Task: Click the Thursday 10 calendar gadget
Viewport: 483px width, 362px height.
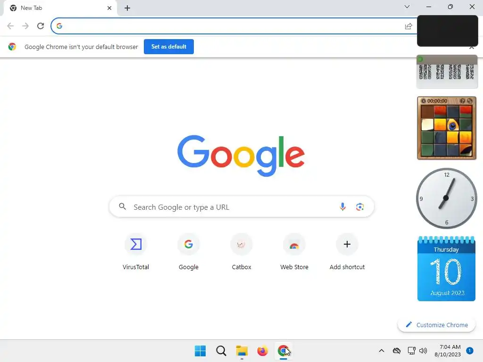Action: [x=446, y=269]
